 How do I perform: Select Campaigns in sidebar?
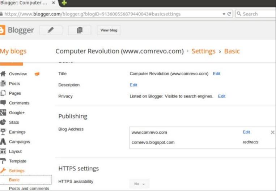click(20, 142)
